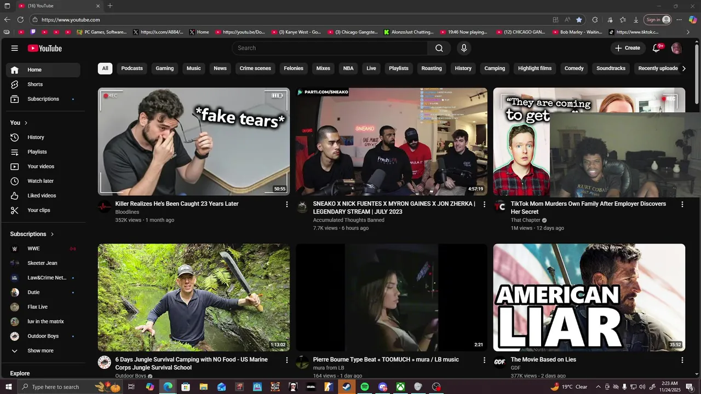Open more options for Pierre Bourne beat video
The width and height of the screenshot is (701, 394).
click(484, 360)
